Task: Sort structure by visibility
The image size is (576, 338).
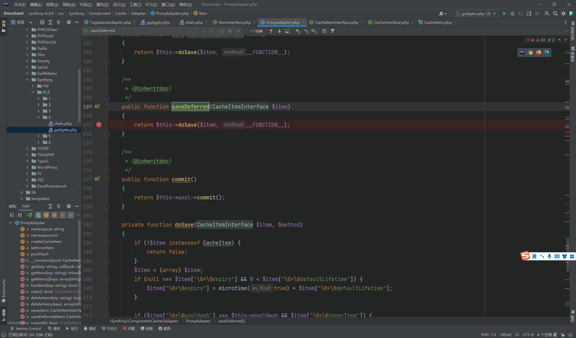Action: (x=12, y=215)
